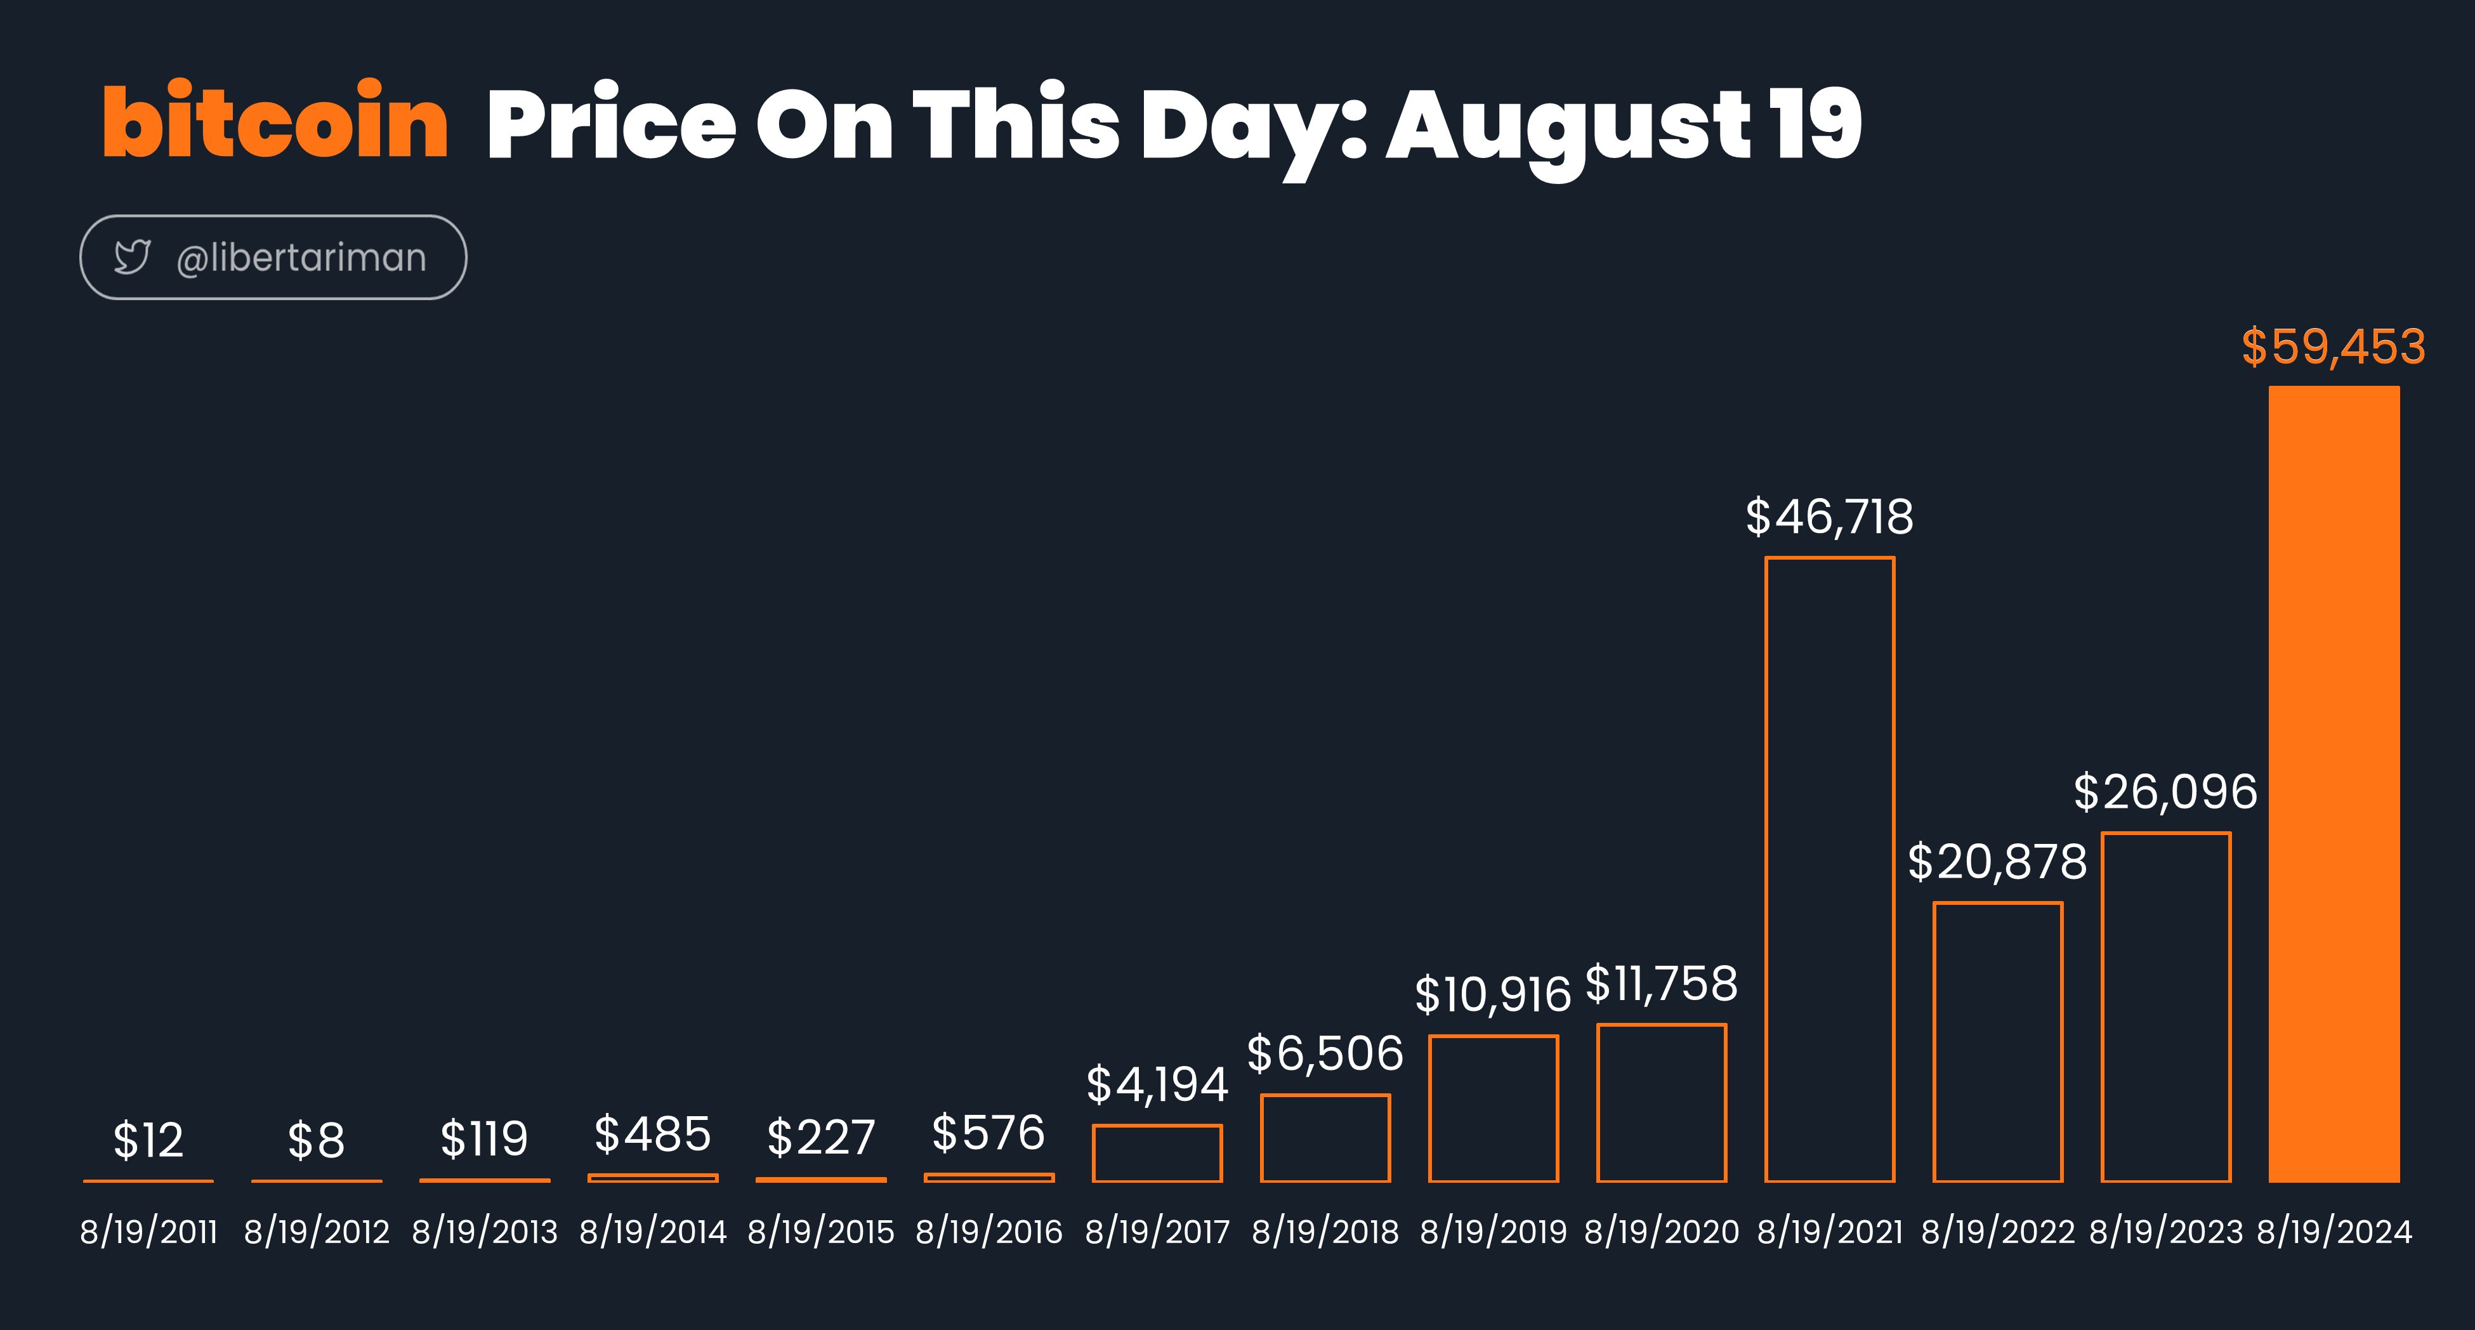The image size is (2475, 1330).
Task: Select the filled orange 8/19/2024 bar
Action: coord(2334,784)
